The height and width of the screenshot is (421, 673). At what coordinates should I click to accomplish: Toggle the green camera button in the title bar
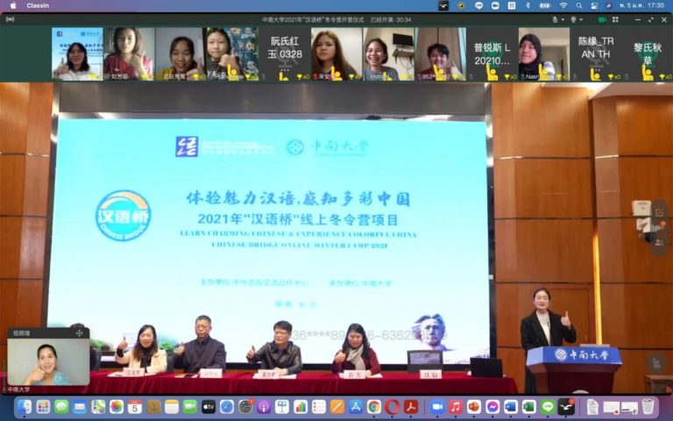[602, 20]
